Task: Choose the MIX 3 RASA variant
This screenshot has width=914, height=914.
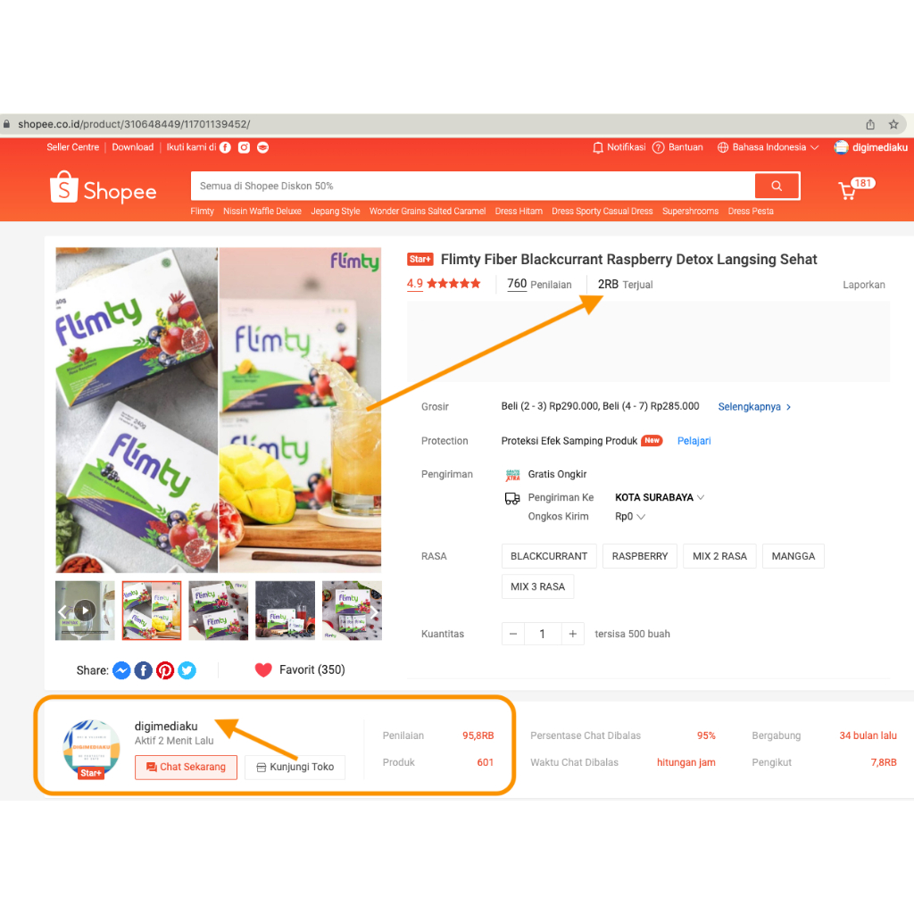Action: click(x=537, y=586)
